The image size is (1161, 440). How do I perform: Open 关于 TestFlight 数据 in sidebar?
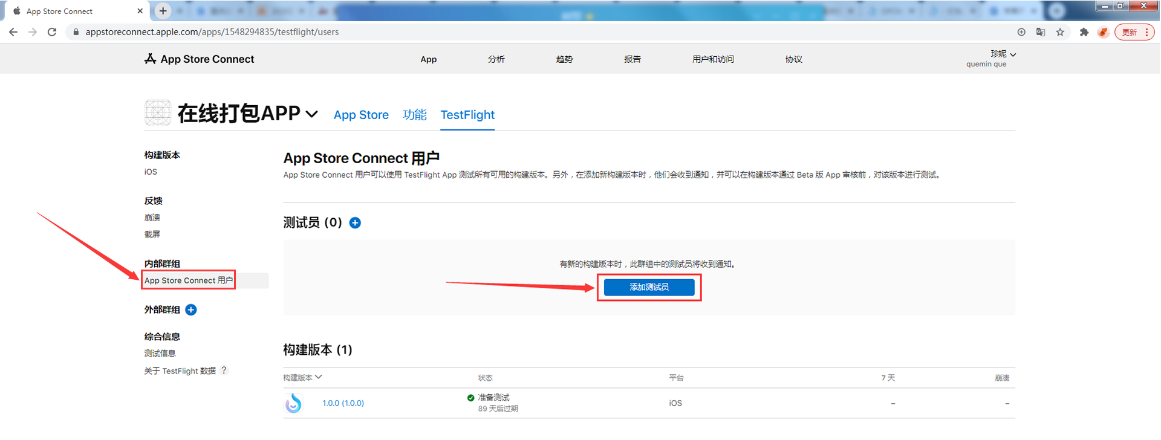pyautogui.click(x=180, y=370)
